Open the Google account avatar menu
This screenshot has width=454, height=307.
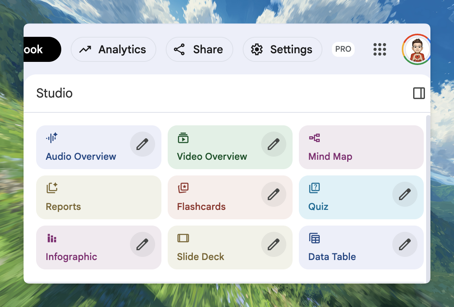pyautogui.click(x=416, y=49)
